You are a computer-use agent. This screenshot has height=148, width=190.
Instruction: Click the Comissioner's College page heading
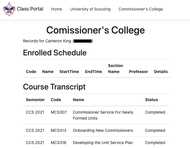point(95,30)
